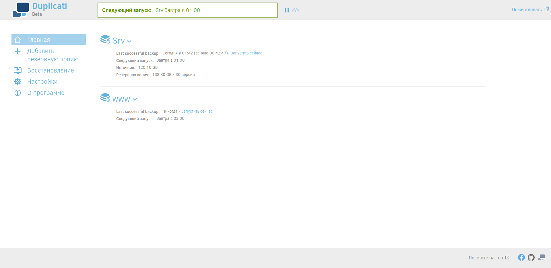
Task: Click the '138.80 GB / 30 версий' value
Action: click(173, 75)
